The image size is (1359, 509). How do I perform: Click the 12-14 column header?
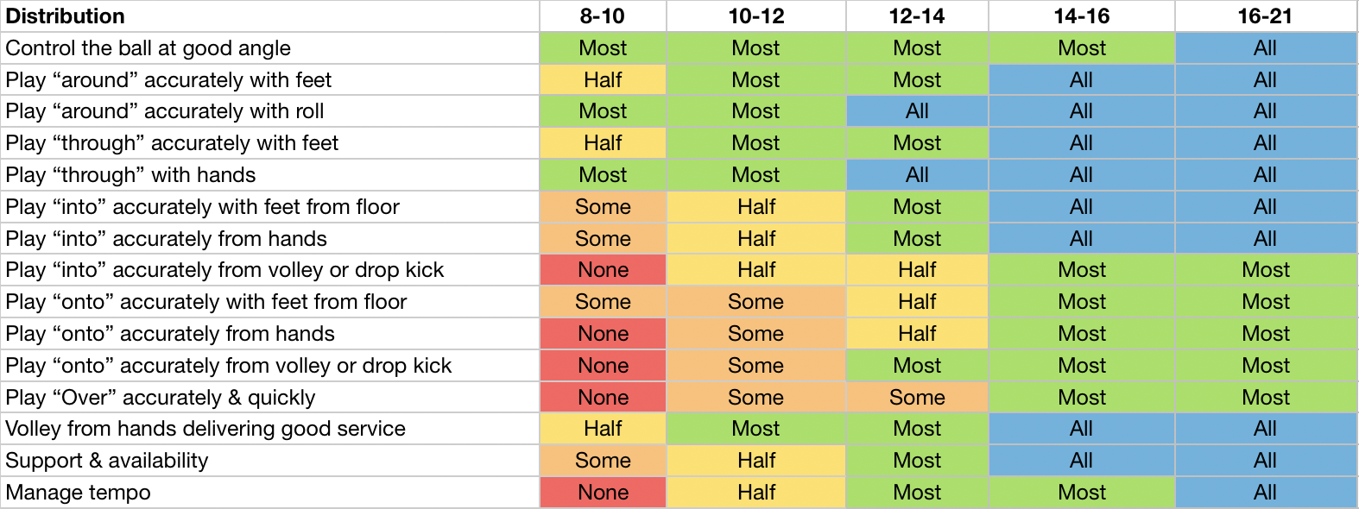point(917,16)
